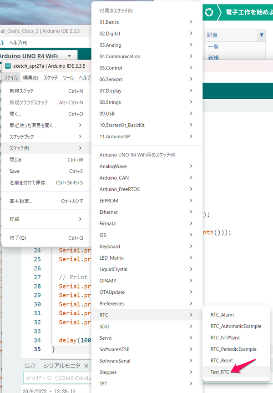The image size is (273, 393).
Task: Open LiquidCrystal examples submenu
Action: click(x=147, y=269)
